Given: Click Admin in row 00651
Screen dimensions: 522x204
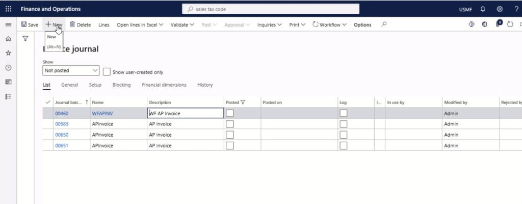Looking at the screenshot, I should pos(451,146).
